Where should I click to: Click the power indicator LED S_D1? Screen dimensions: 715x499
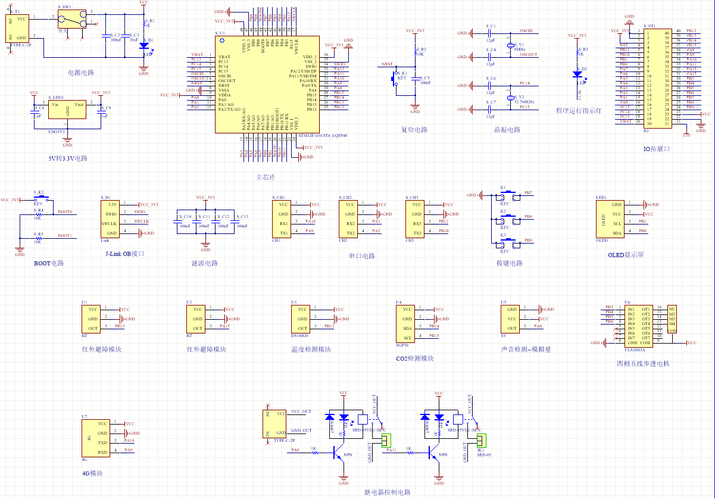click(x=143, y=45)
